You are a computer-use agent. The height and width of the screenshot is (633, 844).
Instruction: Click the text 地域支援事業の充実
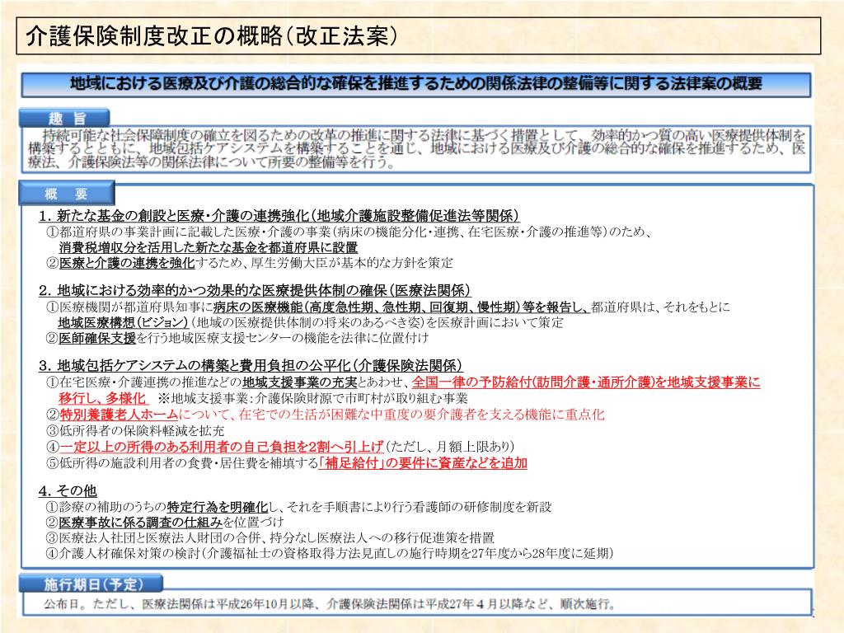pyautogui.click(x=300, y=382)
